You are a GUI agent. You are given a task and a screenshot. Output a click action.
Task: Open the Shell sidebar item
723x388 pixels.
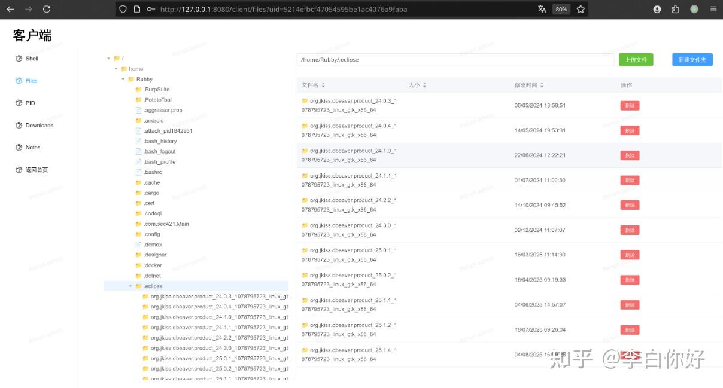(x=28, y=59)
